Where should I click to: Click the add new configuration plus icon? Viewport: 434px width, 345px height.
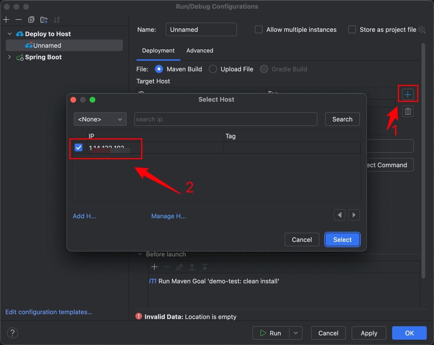pyautogui.click(x=6, y=20)
